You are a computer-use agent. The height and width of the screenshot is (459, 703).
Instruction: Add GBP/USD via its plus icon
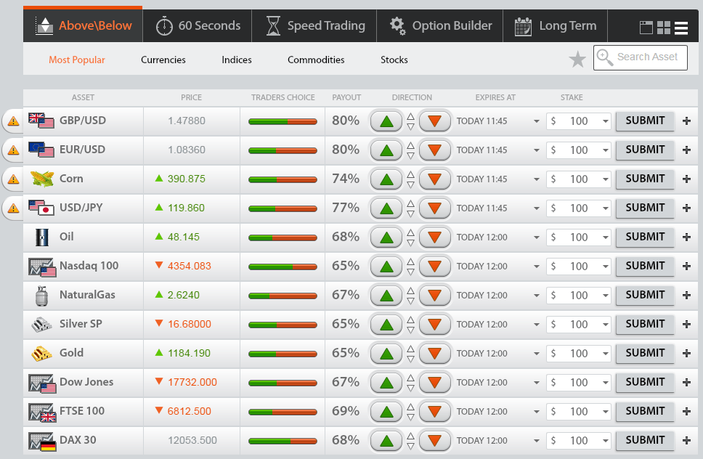(686, 121)
